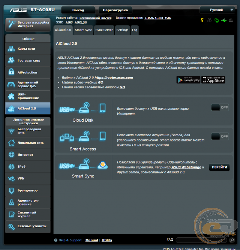The width and height of the screenshot is (240, 250).
Task: Open Брандмауэр menu item
Action: coord(28,190)
